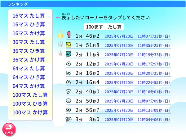Click the rank 8 number icon
The image size is (186, 139).
(69, 101)
